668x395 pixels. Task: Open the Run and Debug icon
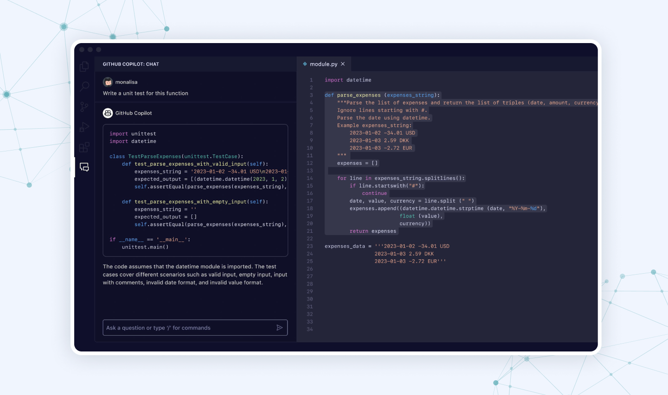click(x=84, y=127)
